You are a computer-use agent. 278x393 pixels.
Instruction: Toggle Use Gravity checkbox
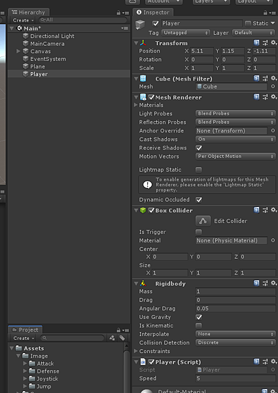pyautogui.click(x=199, y=317)
